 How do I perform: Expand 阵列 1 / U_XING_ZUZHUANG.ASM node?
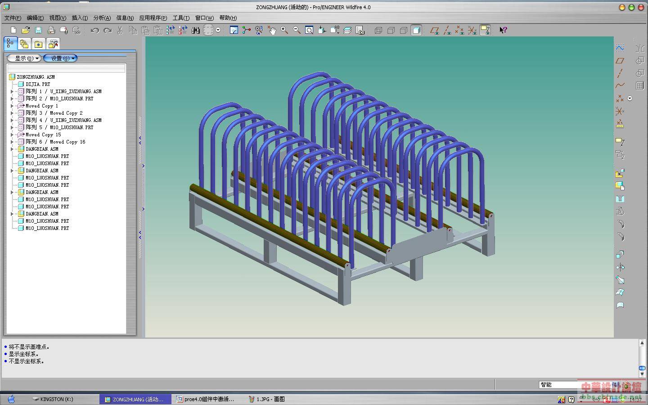pos(12,91)
